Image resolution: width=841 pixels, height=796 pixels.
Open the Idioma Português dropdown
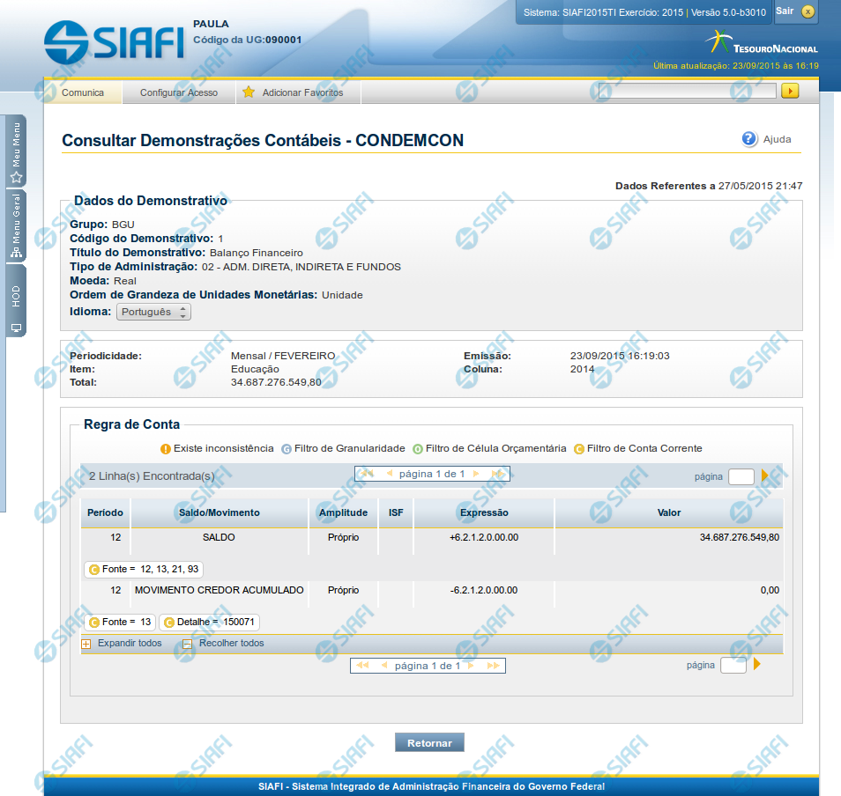pos(153,312)
